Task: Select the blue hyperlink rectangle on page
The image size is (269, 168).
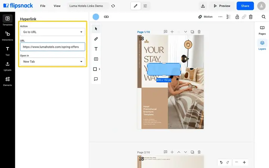Action: click(164, 69)
